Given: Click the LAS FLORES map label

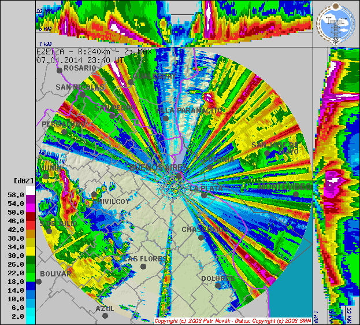Looking at the screenshot, I should coord(146,259).
